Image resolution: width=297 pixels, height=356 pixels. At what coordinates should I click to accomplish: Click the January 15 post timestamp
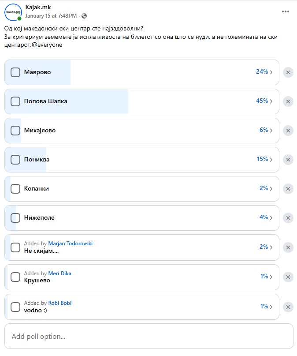point(51,16)
